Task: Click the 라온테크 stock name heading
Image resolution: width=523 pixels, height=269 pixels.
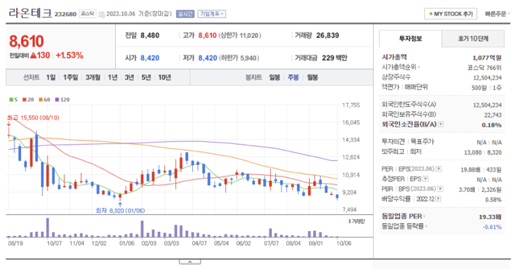Action: click(30, 14)
